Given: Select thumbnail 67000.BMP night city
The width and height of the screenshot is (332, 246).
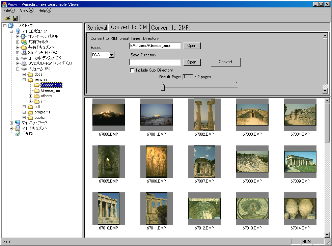Looking at the screenshot, I should (x=109, y=115).
